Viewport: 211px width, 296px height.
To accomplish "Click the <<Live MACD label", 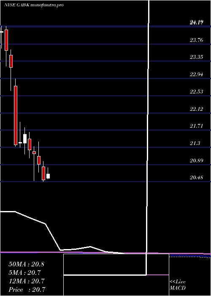I will click(x=178, y=285).
